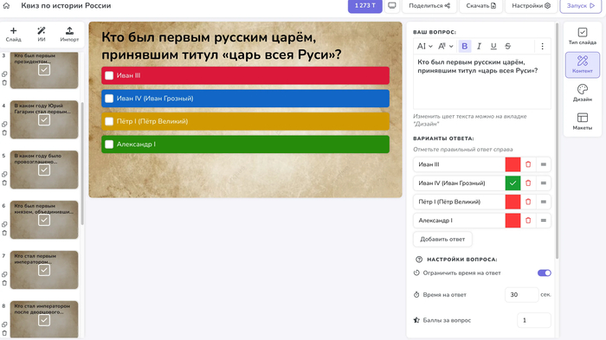Image resolution: width=606 pixels, height=340 pixels.
Task: Apply strikethrough formatting
Action: [x=508, y=47]
